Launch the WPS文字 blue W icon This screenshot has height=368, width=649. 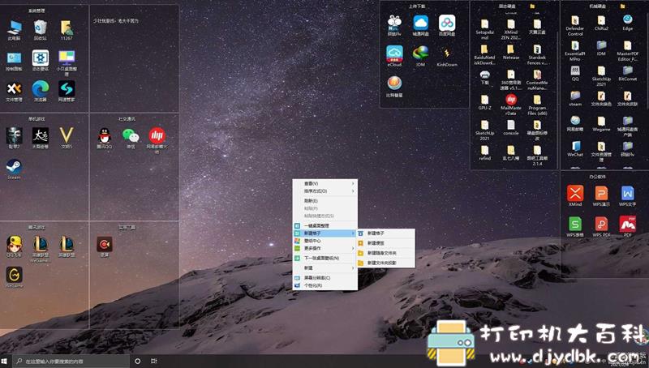(x=627, y=195)
